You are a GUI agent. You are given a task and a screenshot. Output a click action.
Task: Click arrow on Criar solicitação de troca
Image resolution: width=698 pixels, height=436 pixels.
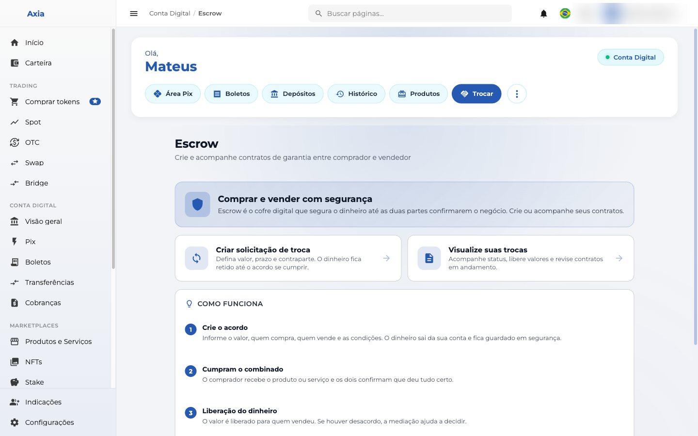386,258
